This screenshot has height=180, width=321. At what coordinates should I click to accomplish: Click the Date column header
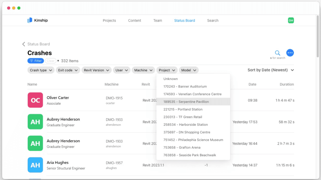click(252, 84)
